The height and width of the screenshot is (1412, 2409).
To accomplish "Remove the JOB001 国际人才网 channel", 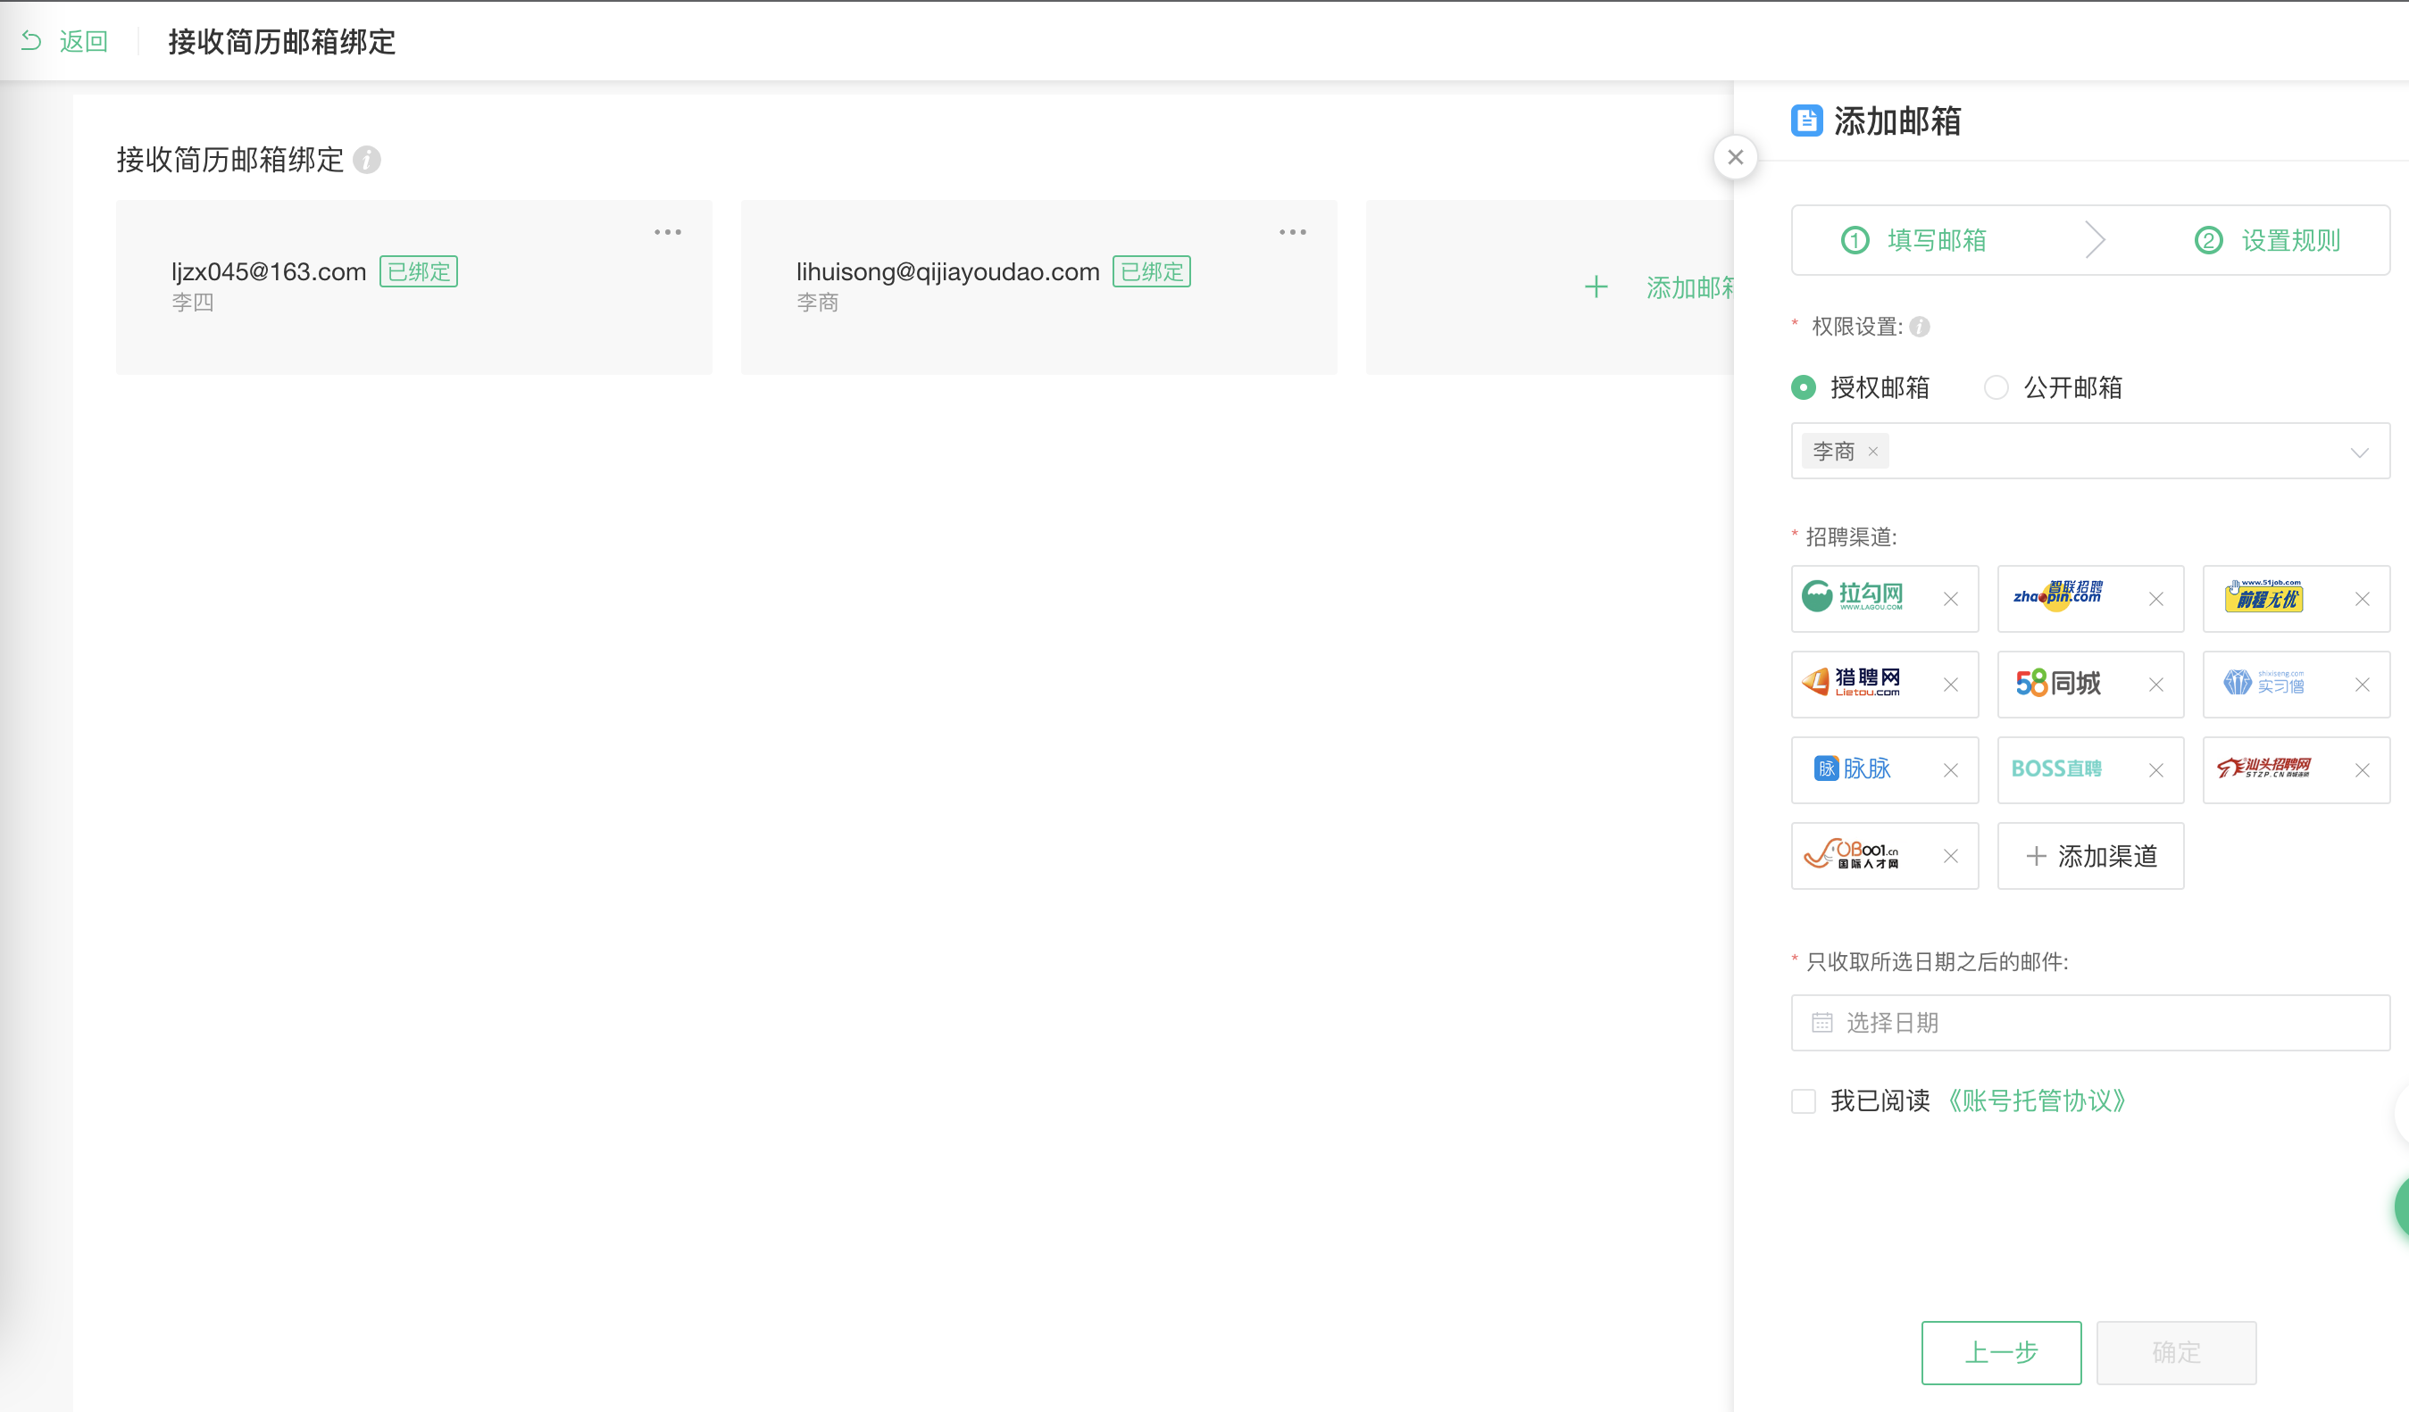I will point(1950,856).
